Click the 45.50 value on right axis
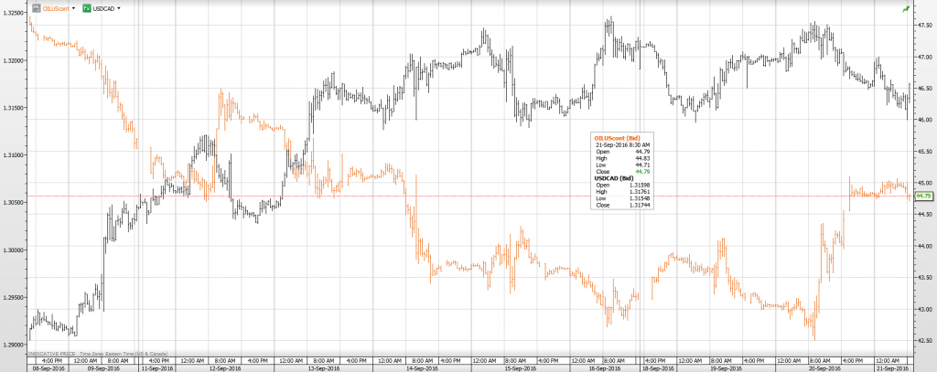This screenshot has height=372, width=937. (x=923, y=151)
